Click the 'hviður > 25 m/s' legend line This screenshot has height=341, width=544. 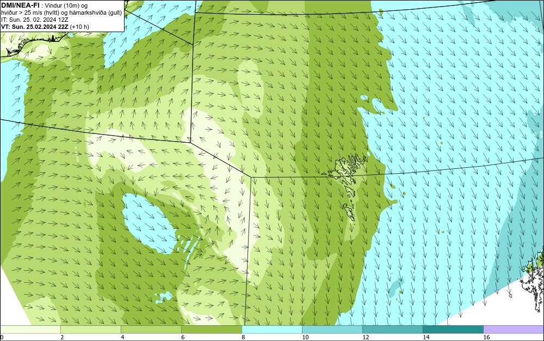(x=61, y=13)
